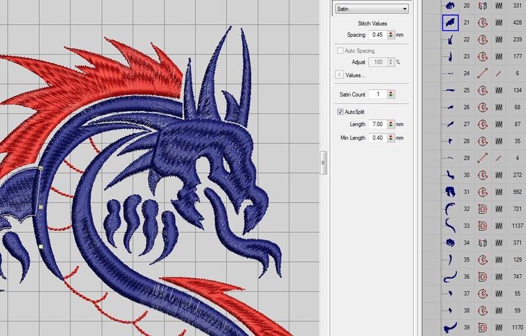The width and height of the screenshot is (526, 336).
Task: Expand the Values section with arrow button
Action: [x=339, y=75]
